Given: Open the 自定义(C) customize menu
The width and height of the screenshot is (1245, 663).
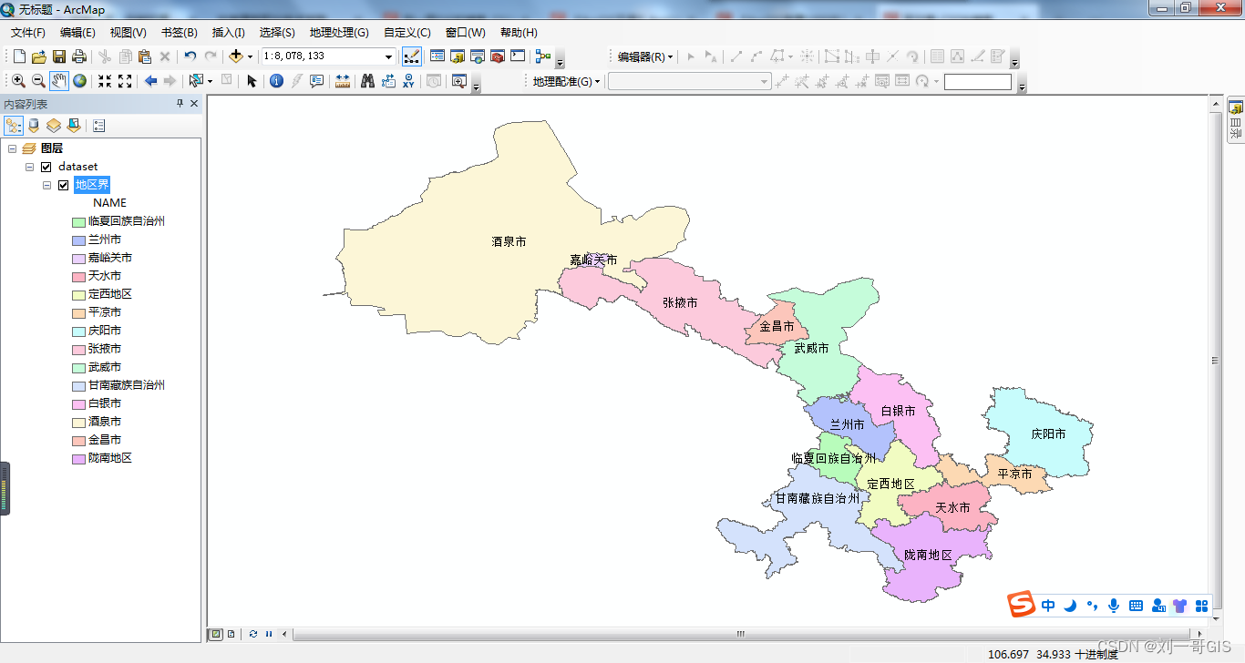Looking at the screenshot, I should point(406,33).
